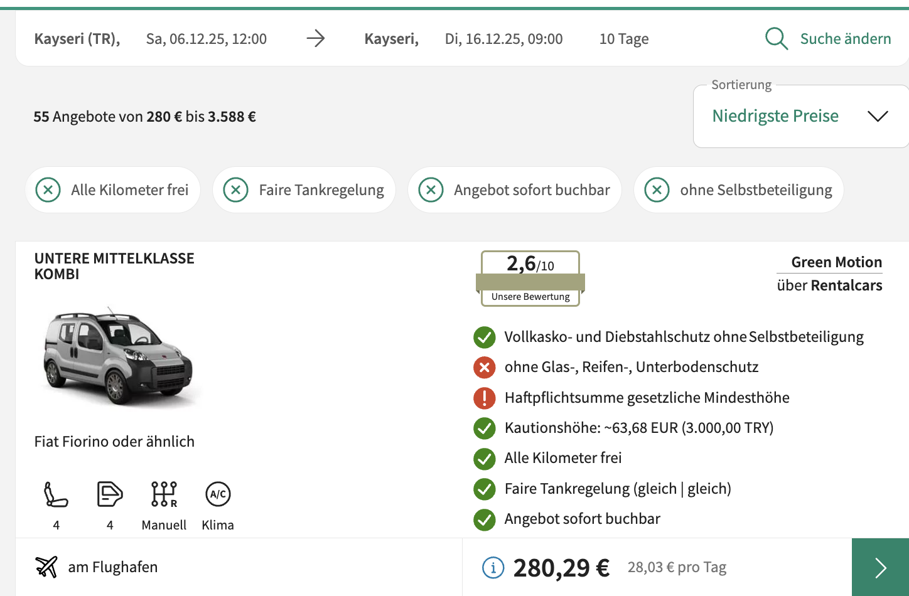Click the am Flughafen label

tap(113, 567)
